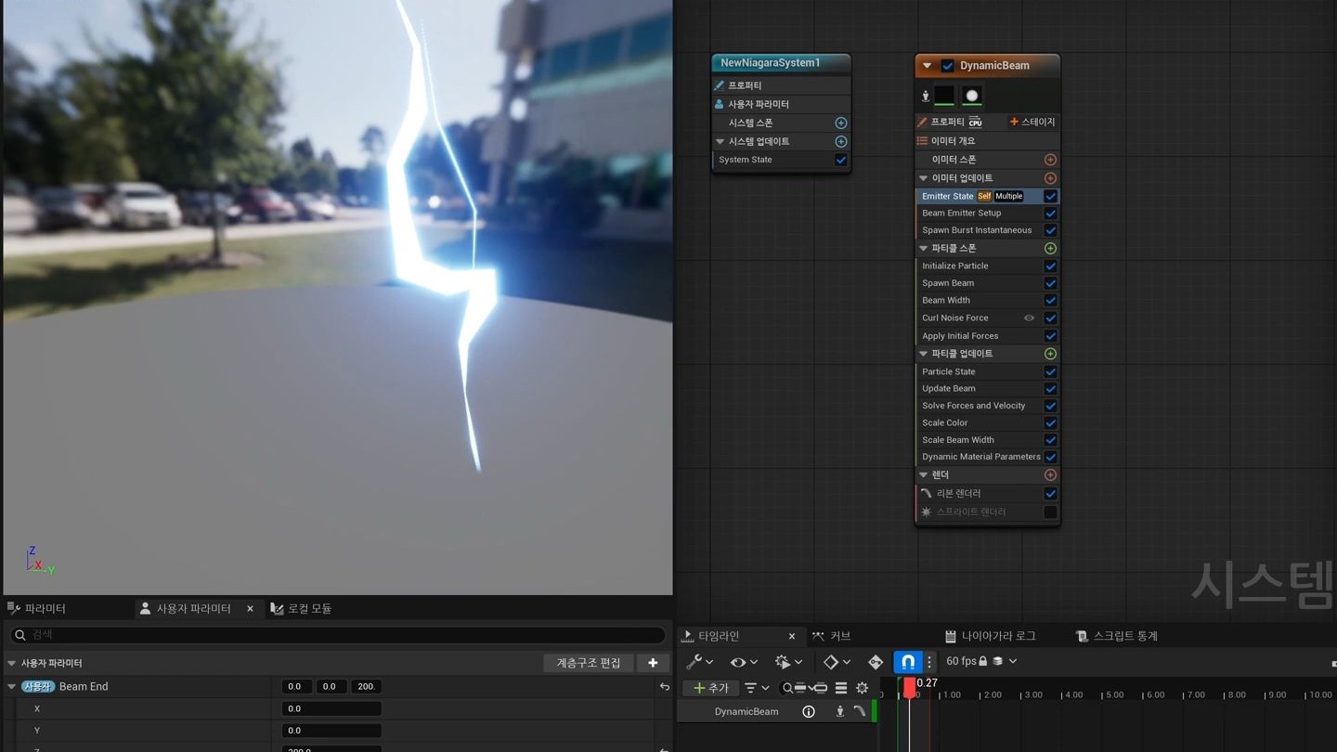The width and height of the screenshot is (1337, 752).
Task: Click the eye icon on Curl Noise Force
Action: click(x=1029, y=318)
